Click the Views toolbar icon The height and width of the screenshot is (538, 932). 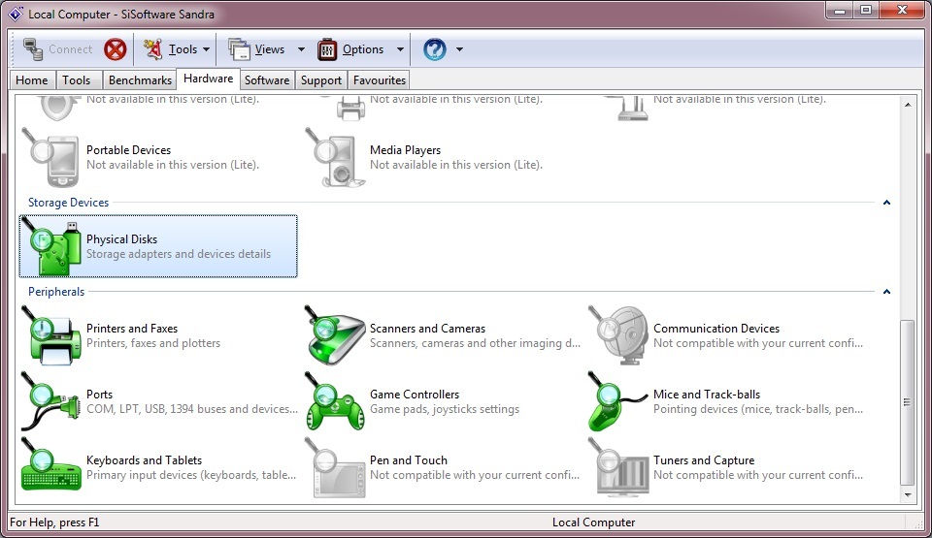tap(239, 49)
